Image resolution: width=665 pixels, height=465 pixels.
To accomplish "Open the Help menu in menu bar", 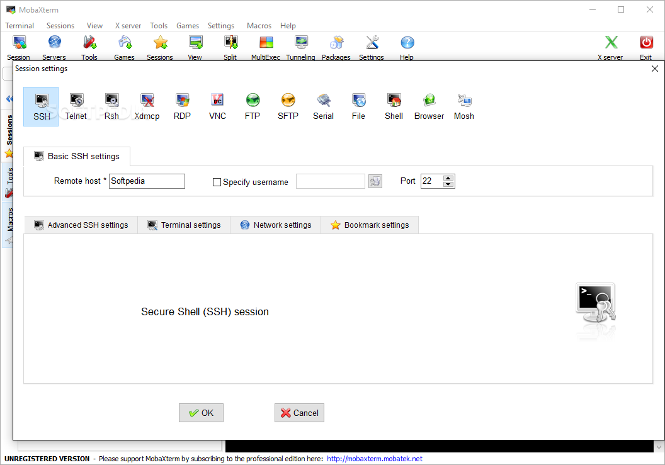I will coord(288,26).
